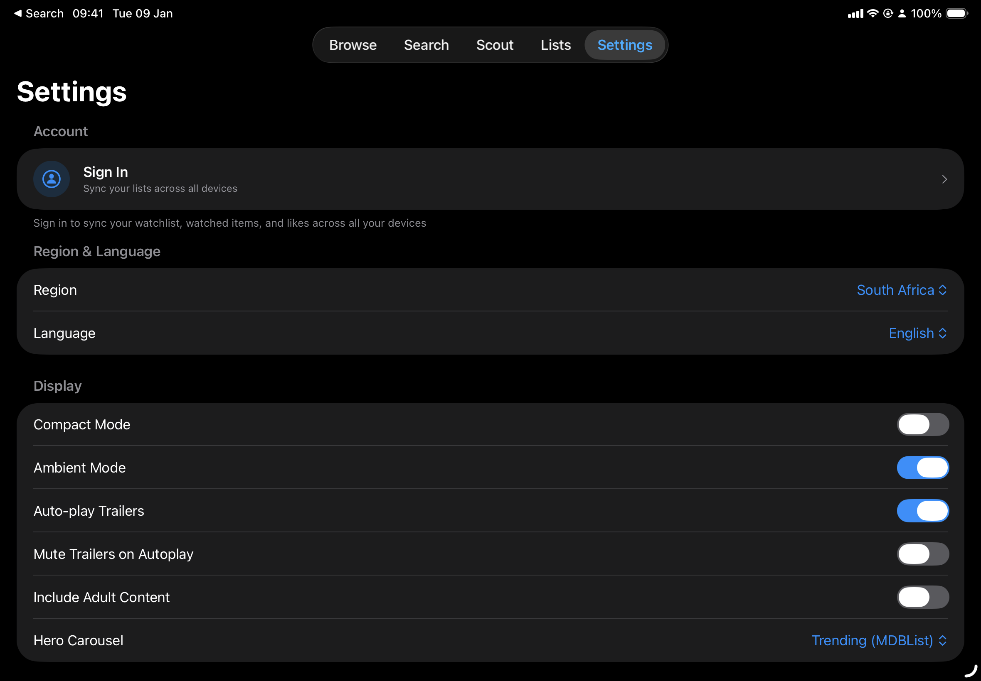Screen dimensions: 981x681
Task: Click the Trending (MDBList) value
Action: pyautogui.click(x=872, y=640)
